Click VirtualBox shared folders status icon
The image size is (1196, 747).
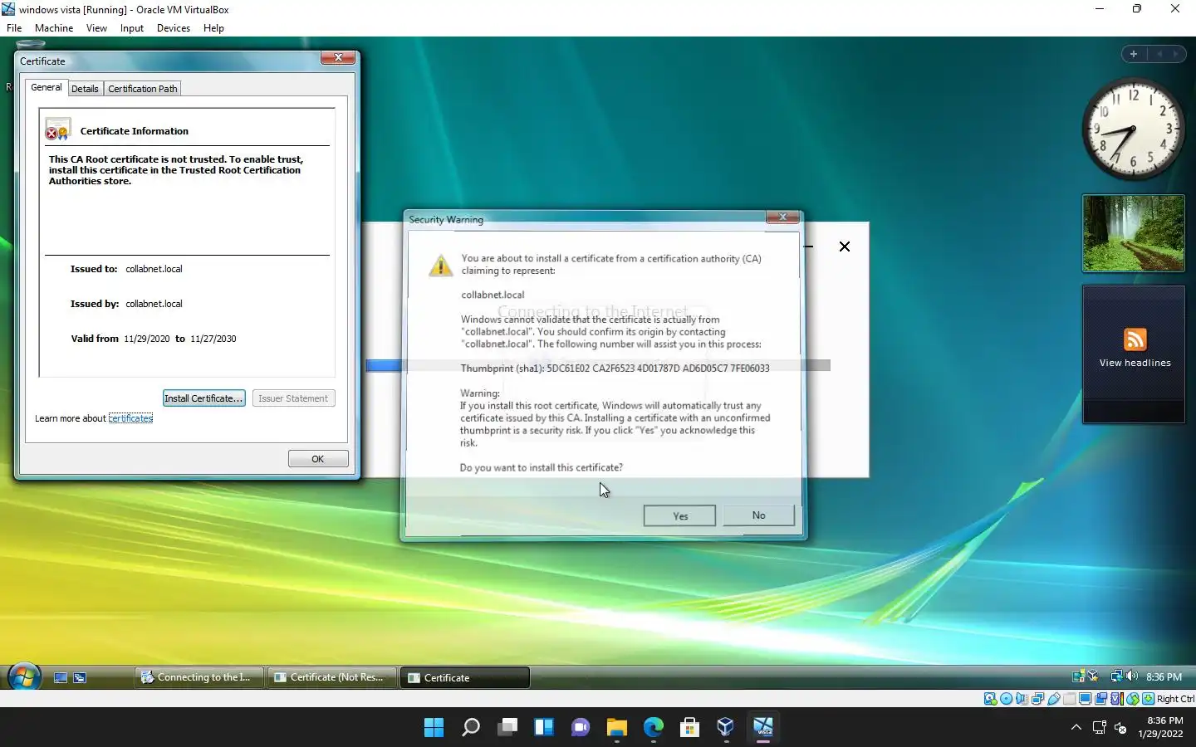[1069, 699]
